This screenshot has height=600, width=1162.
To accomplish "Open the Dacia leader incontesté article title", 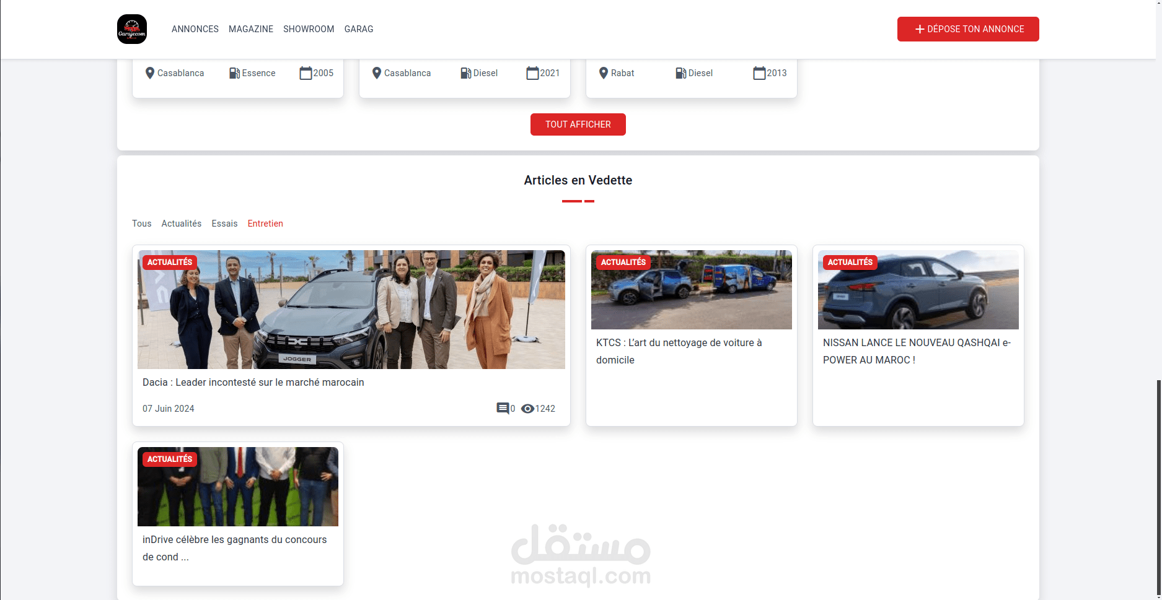I will tap(253, 383).
